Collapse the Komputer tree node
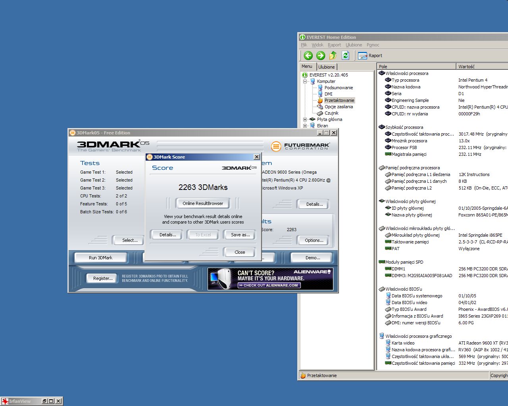The width and height of the screenshot is (508, 406). click(x=305, y=81)
